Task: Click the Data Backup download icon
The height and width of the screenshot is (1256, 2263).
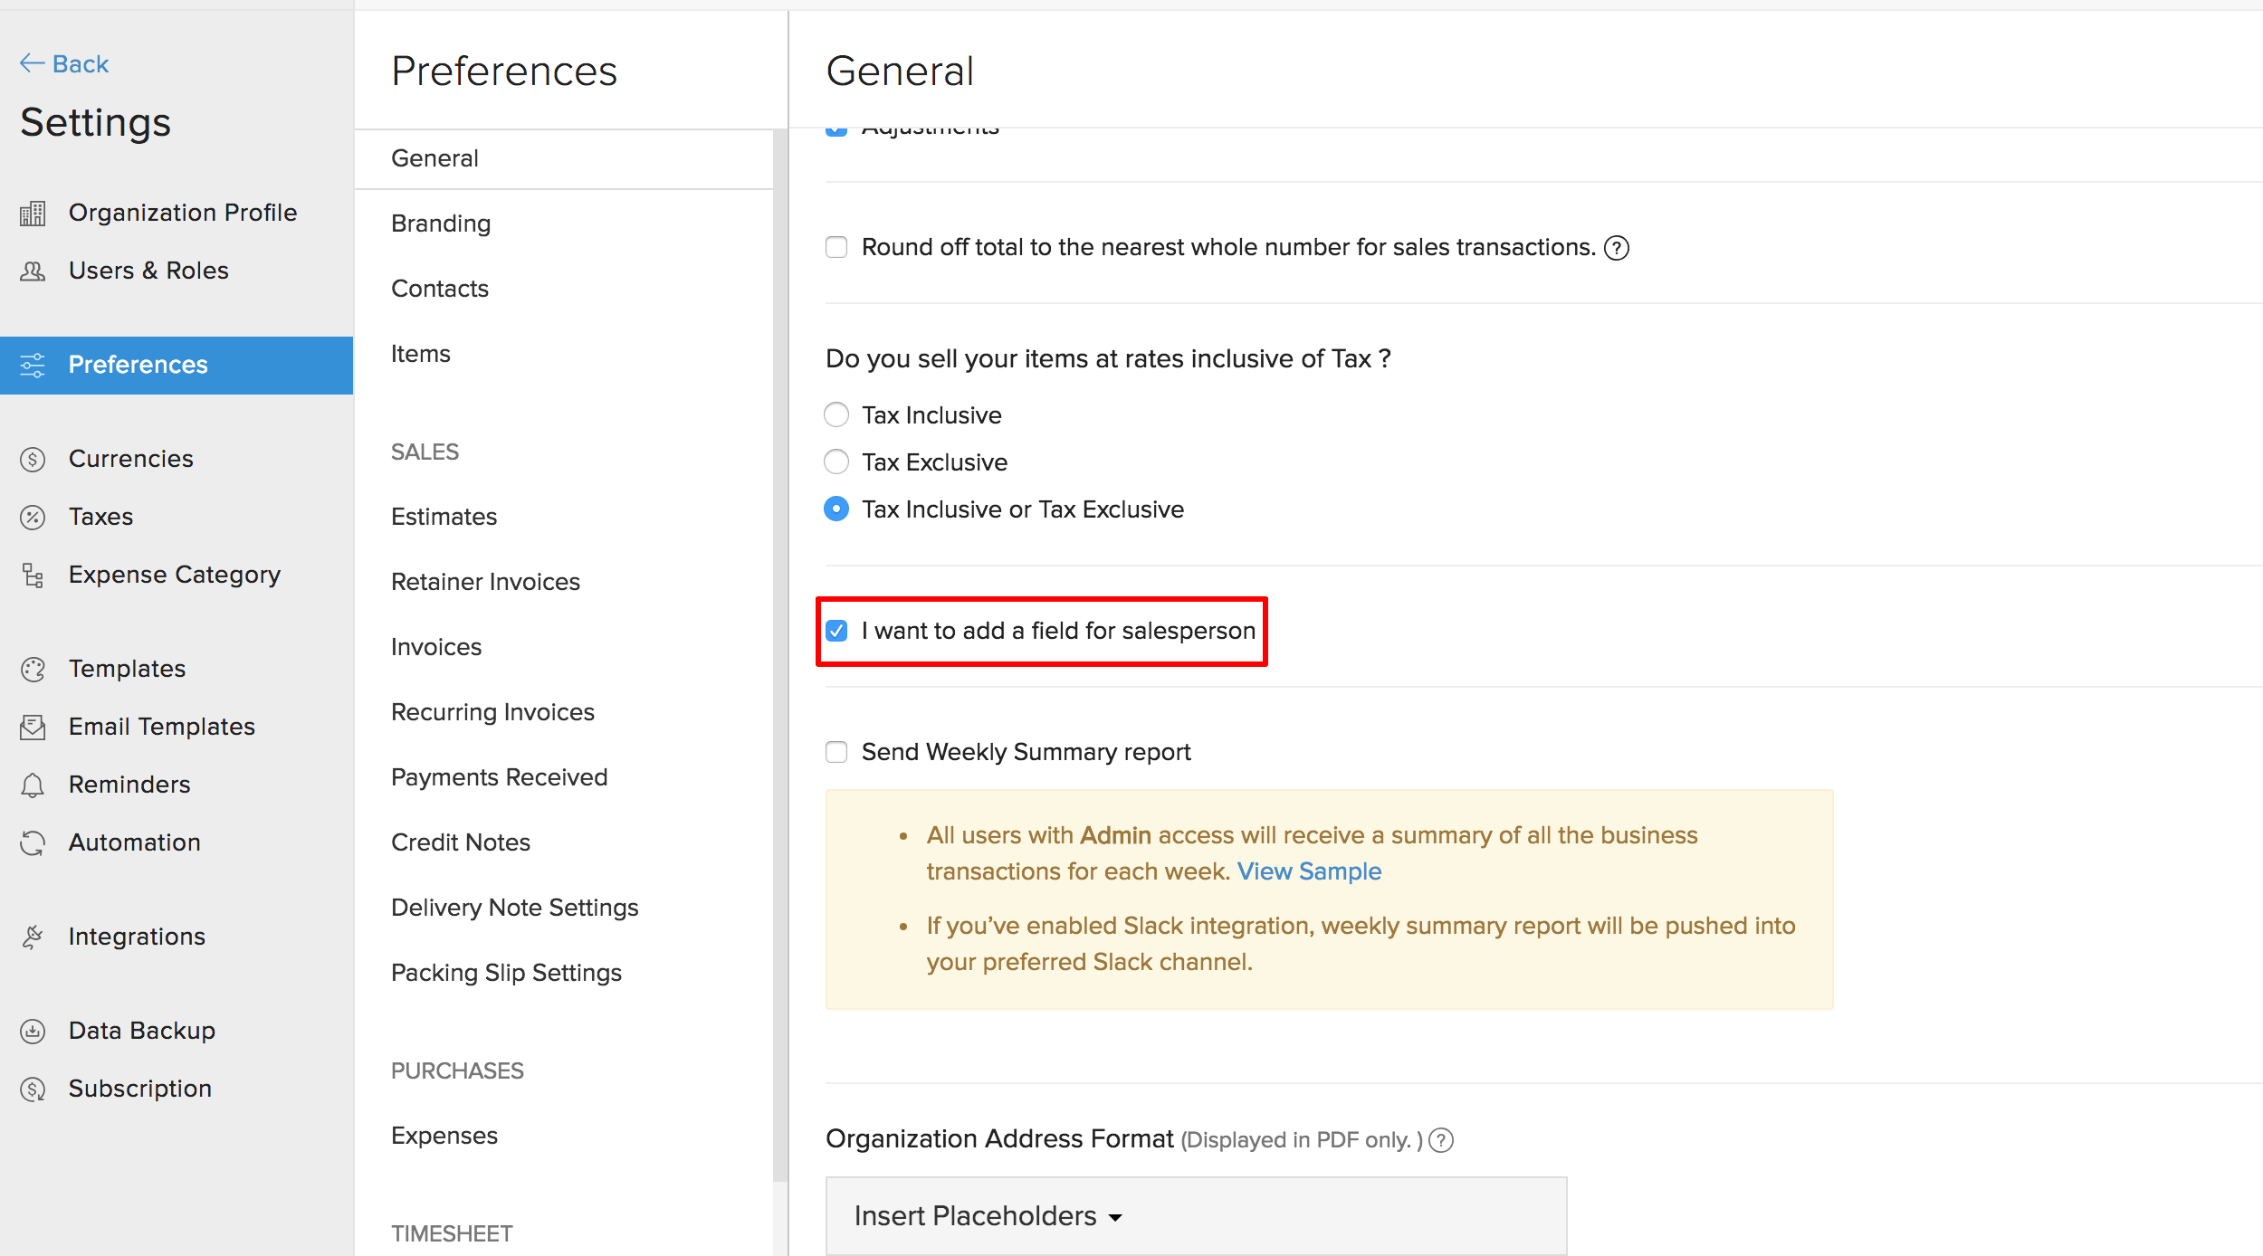Action: coord(33,1032)
